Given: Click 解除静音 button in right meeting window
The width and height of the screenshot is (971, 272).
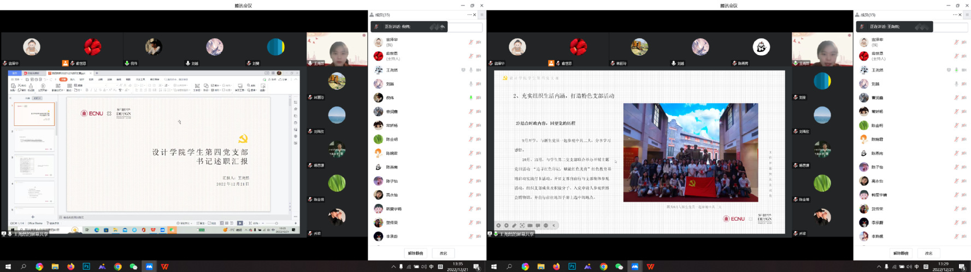Looking at the screenshot, I should click(x=901, y=253).
